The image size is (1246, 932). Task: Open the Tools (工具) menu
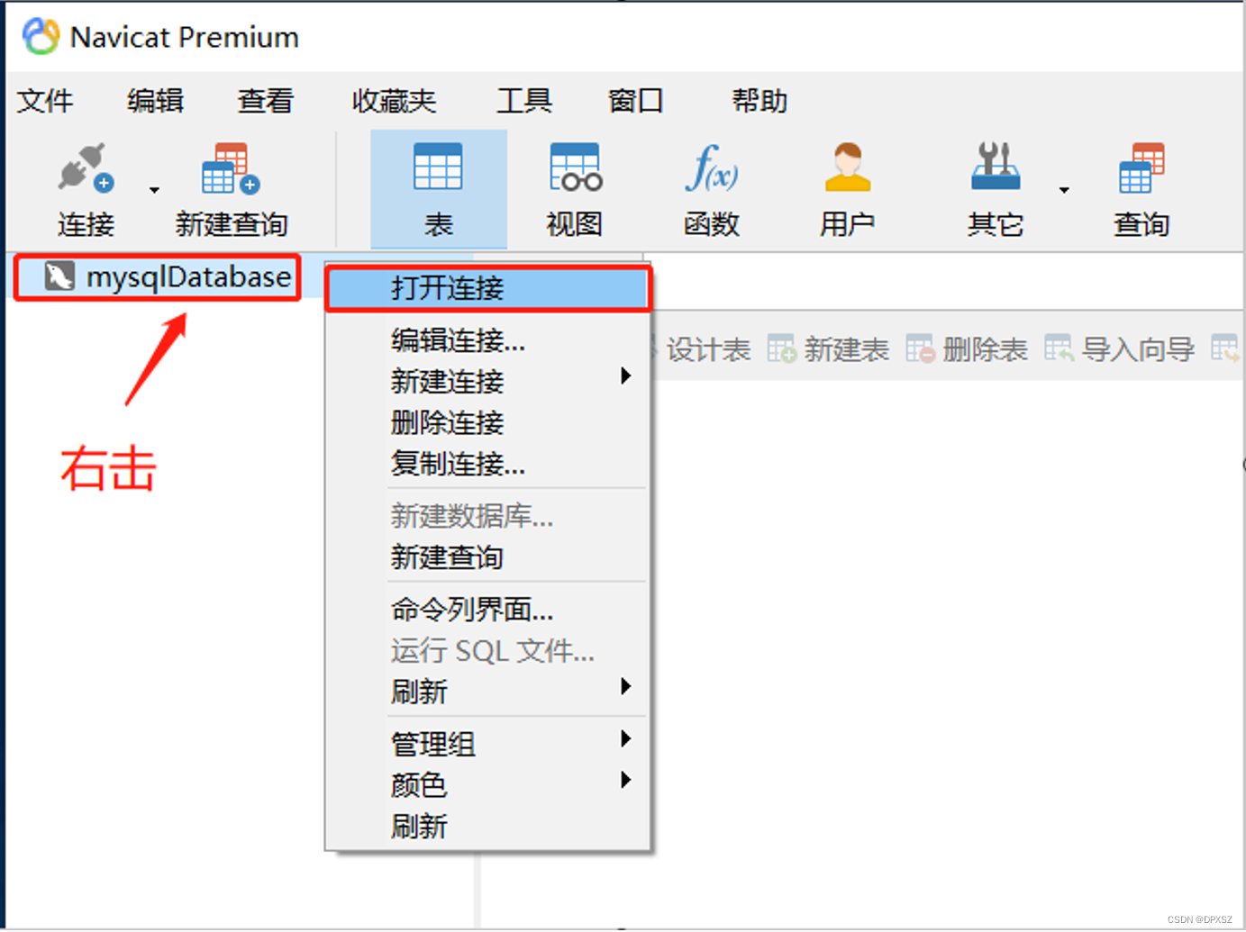(523, 101)
